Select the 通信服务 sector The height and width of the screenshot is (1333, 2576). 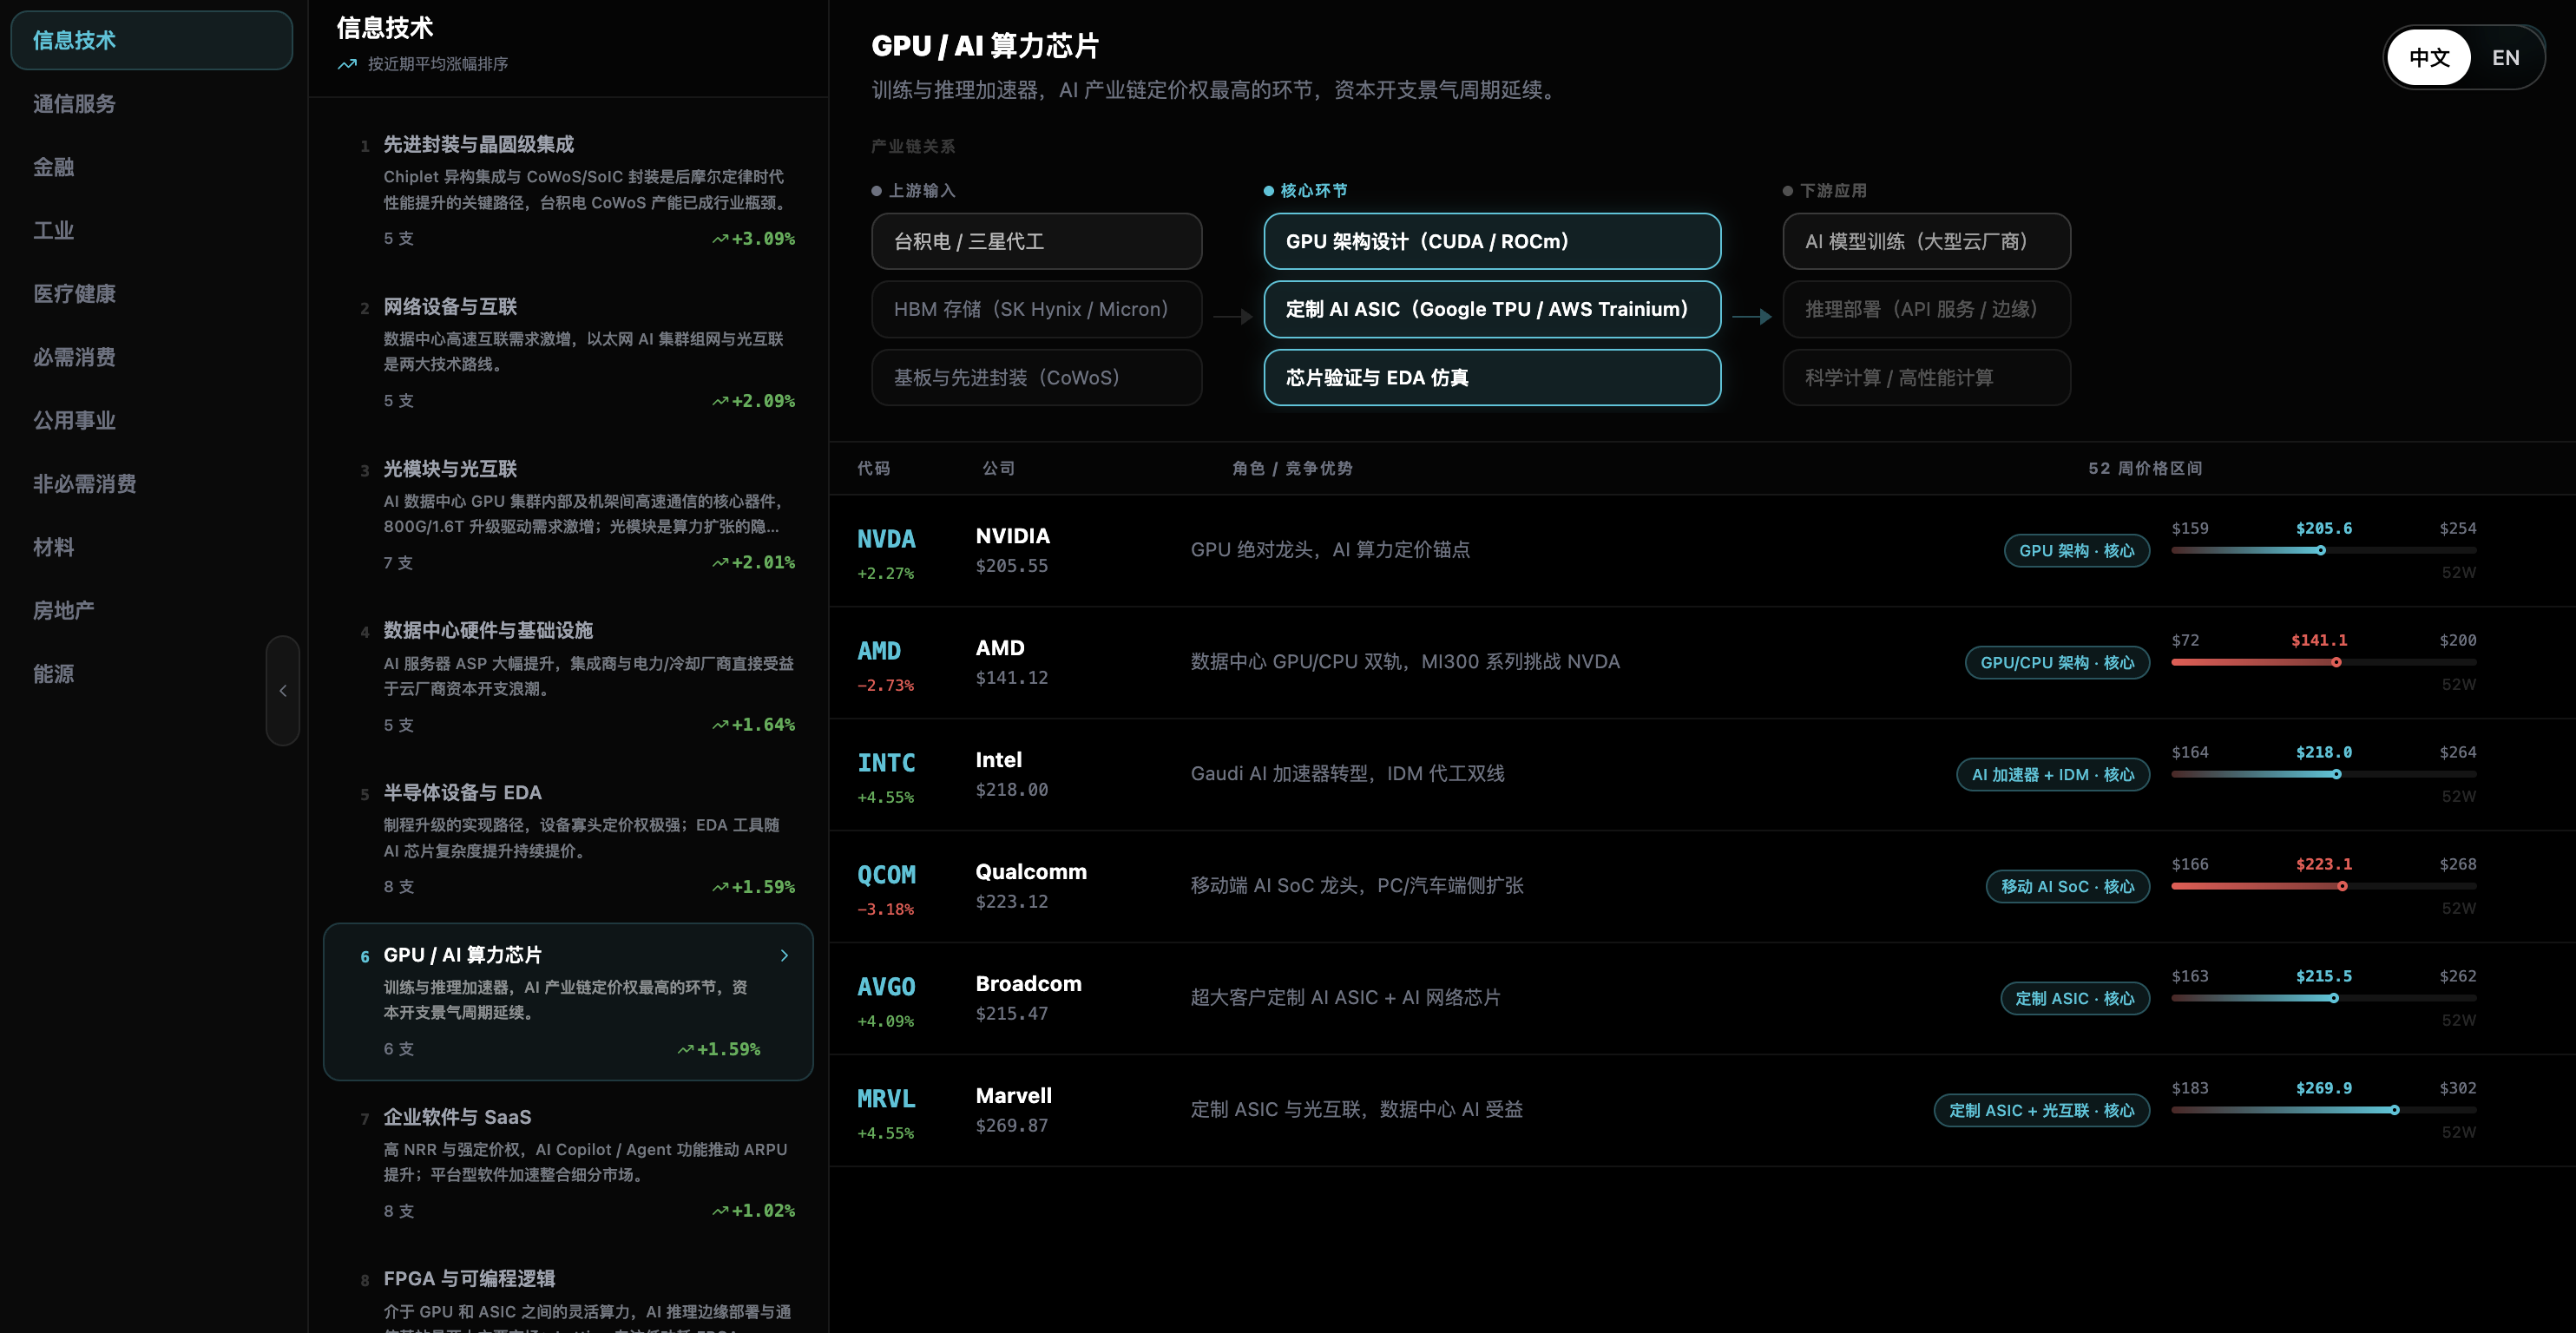[x=151, y=104]
